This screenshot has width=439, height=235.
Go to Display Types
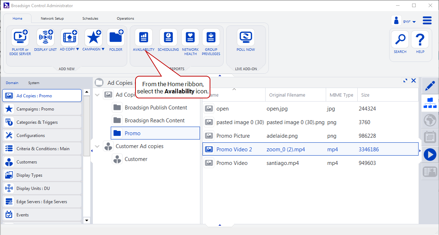(42, 175)
